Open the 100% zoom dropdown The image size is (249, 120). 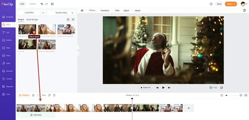point(92,10)
